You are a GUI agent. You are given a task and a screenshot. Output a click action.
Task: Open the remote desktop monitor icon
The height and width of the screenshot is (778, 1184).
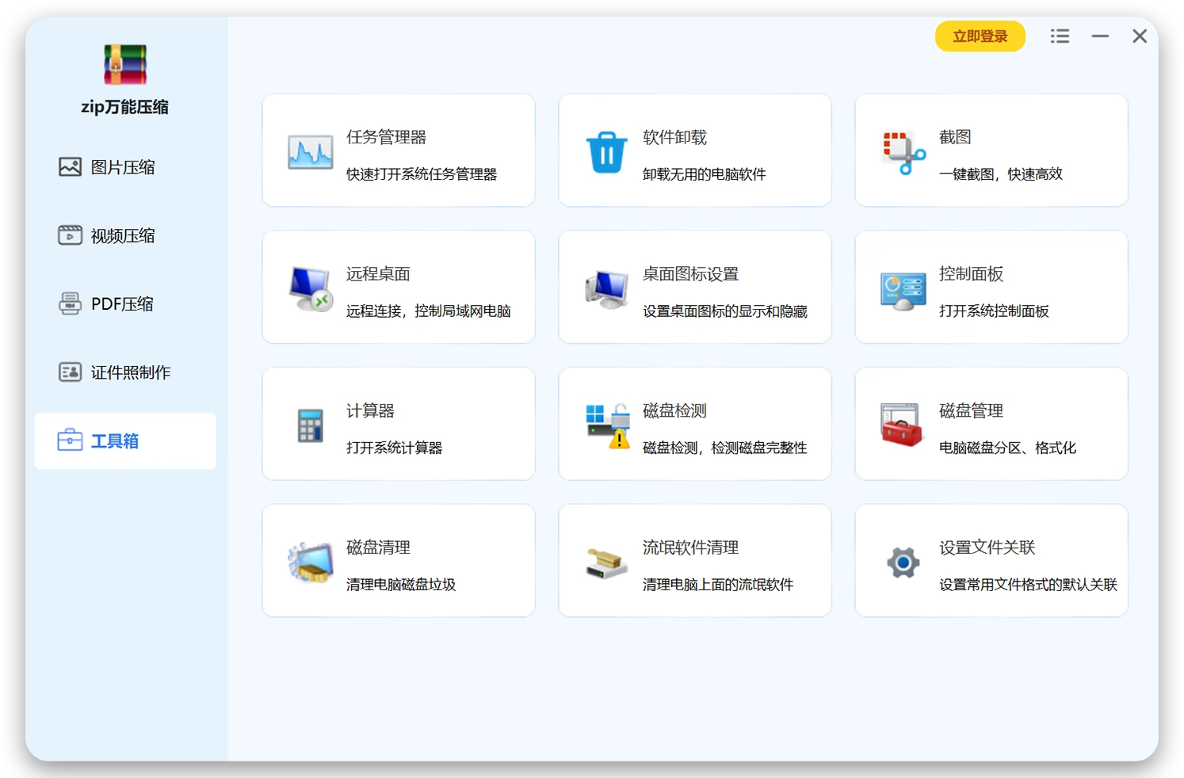(310, 288)
